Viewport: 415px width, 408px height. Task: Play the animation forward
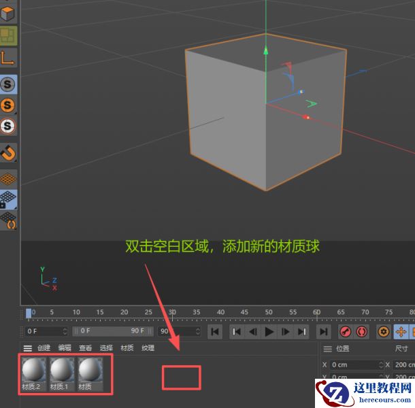(x=269, y=332)
